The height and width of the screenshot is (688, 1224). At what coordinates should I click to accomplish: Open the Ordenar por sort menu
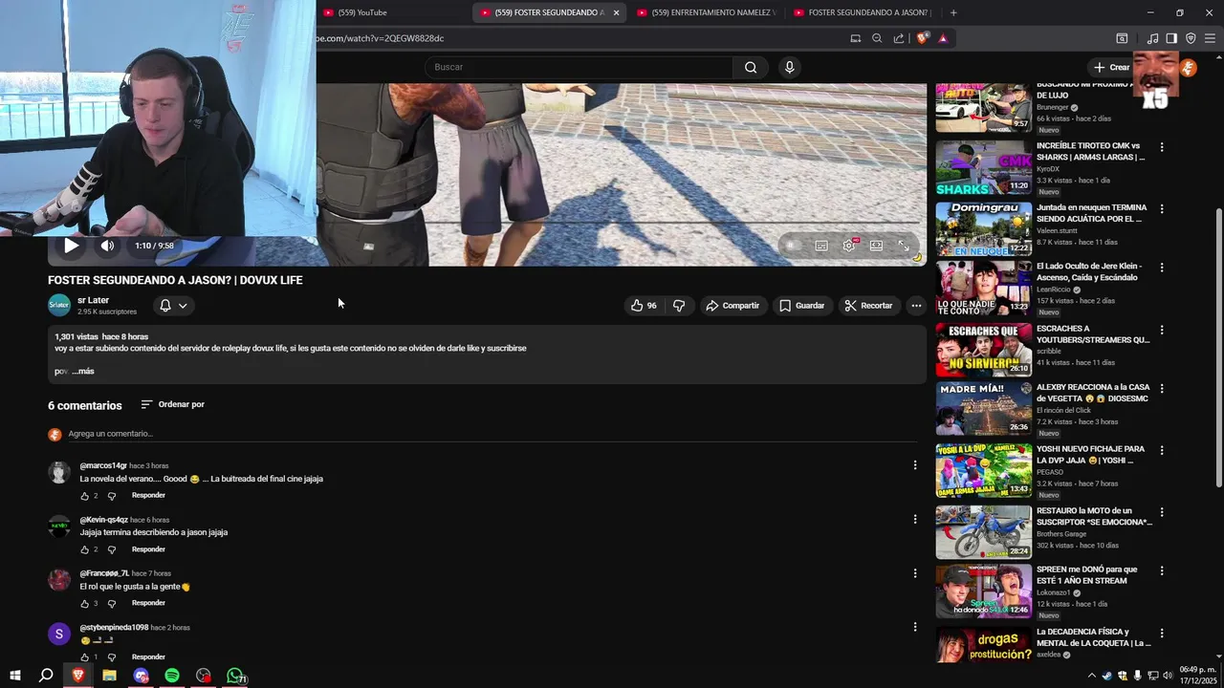click(x=172, y=404)
